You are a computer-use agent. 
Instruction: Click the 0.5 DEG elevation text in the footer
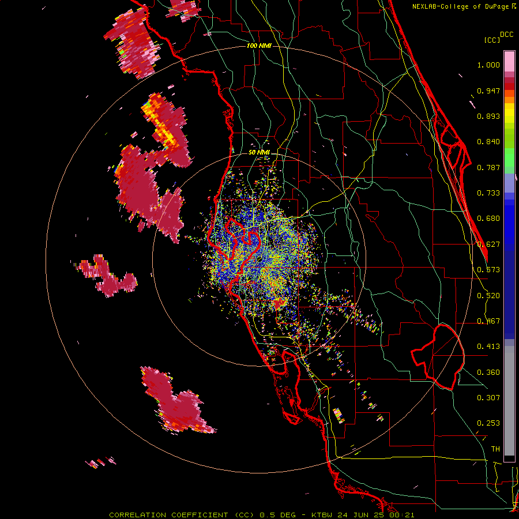(278, 515)
